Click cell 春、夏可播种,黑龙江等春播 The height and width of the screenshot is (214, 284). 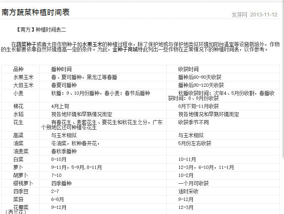click(x=84, y=77)
